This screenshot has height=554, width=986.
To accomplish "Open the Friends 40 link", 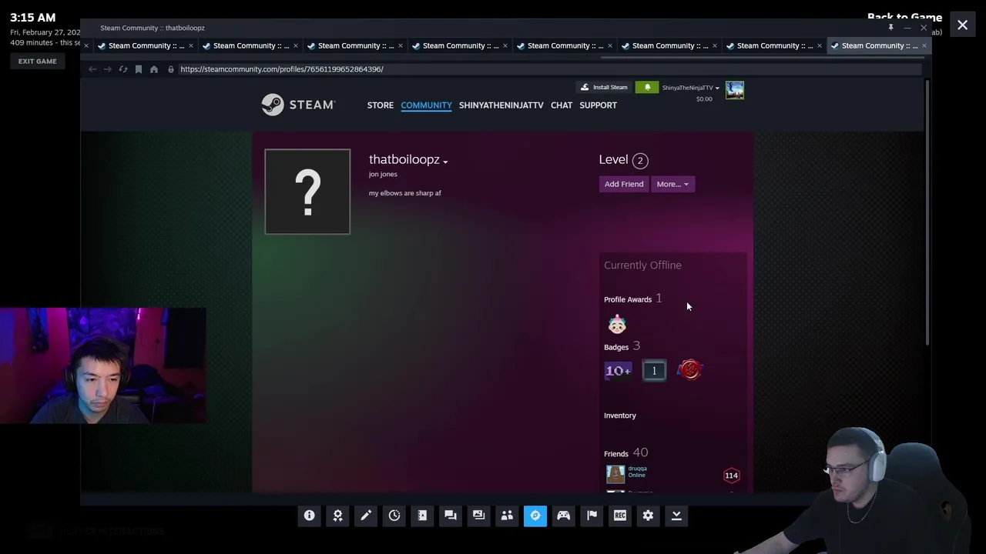I will click(x=625, y=453).
